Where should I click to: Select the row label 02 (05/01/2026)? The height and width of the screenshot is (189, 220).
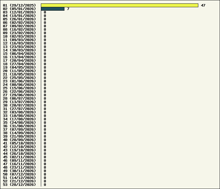click(19, 9)
